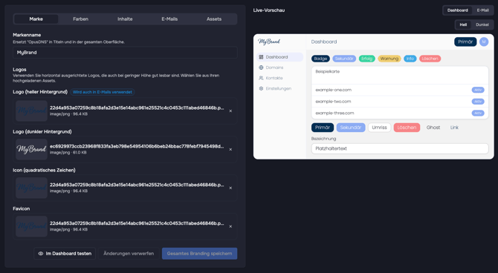Click the M user avatar
498x273 pixels.
(484, 42)
